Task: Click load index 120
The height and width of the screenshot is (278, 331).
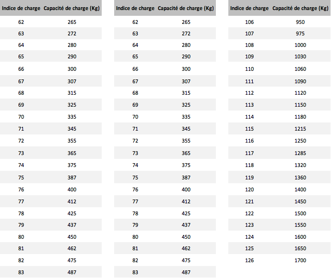Action: (249, 189)
